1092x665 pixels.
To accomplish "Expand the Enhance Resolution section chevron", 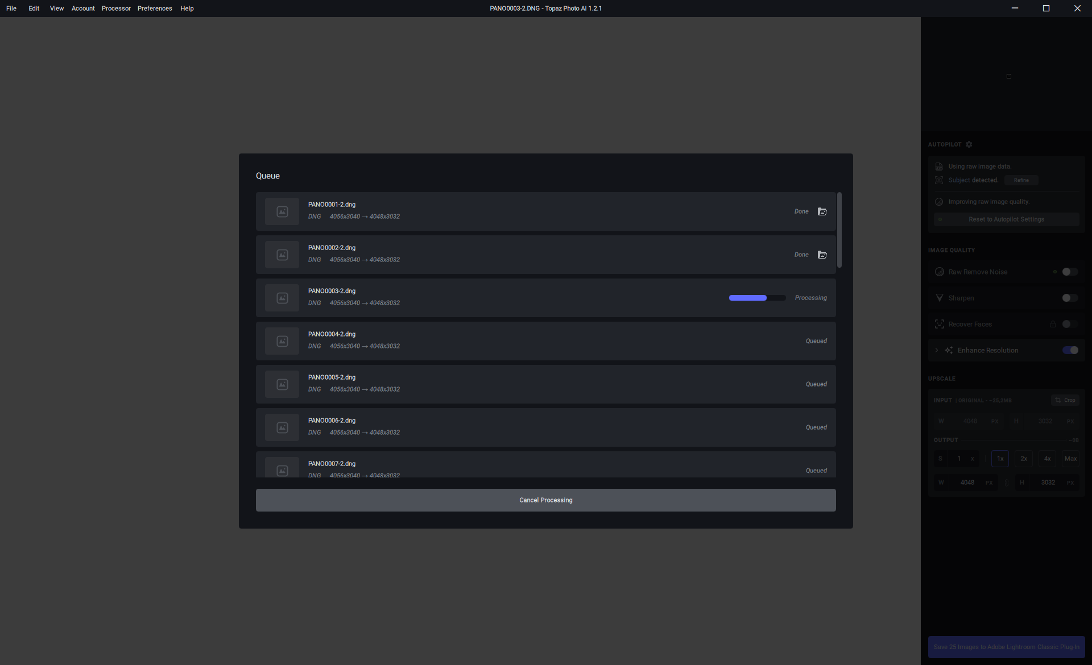I will 937,350.
